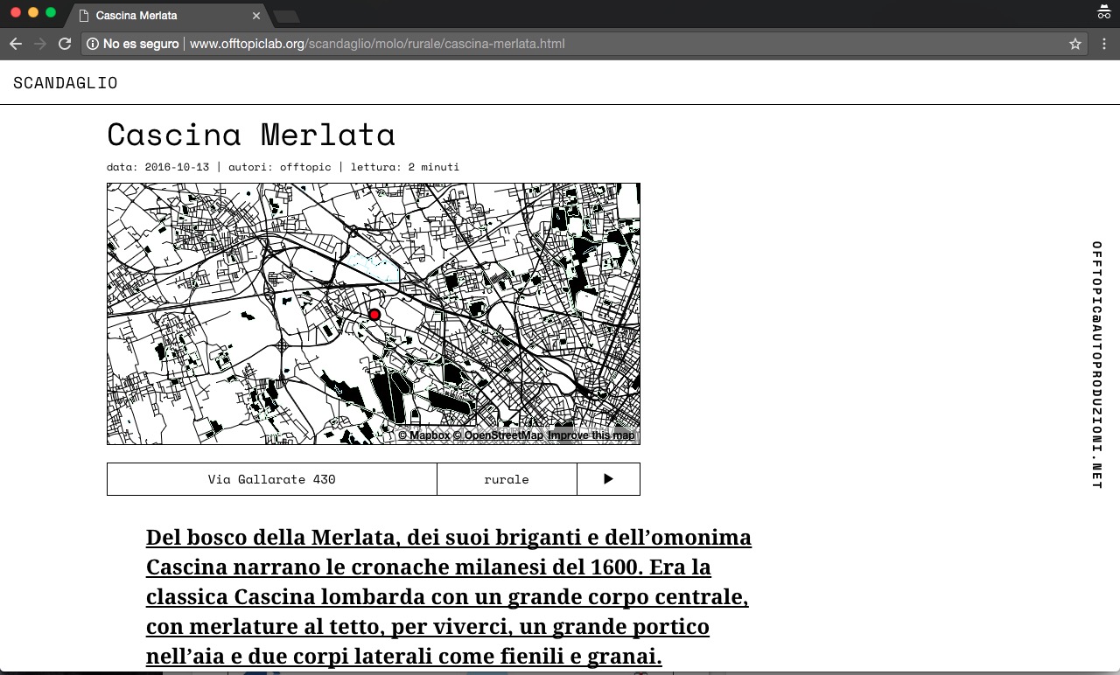Open the vertical OFFTOPIC@AUTOPRODUZIONI.NET link
Screen dimensions: 1120x675
(1096, 365)
